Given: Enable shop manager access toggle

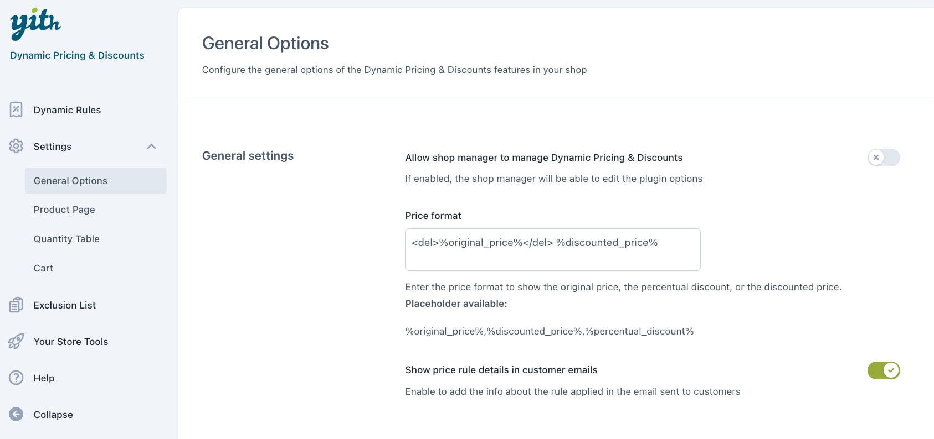Looking at the screenshot, I should [x=884, y=158].
